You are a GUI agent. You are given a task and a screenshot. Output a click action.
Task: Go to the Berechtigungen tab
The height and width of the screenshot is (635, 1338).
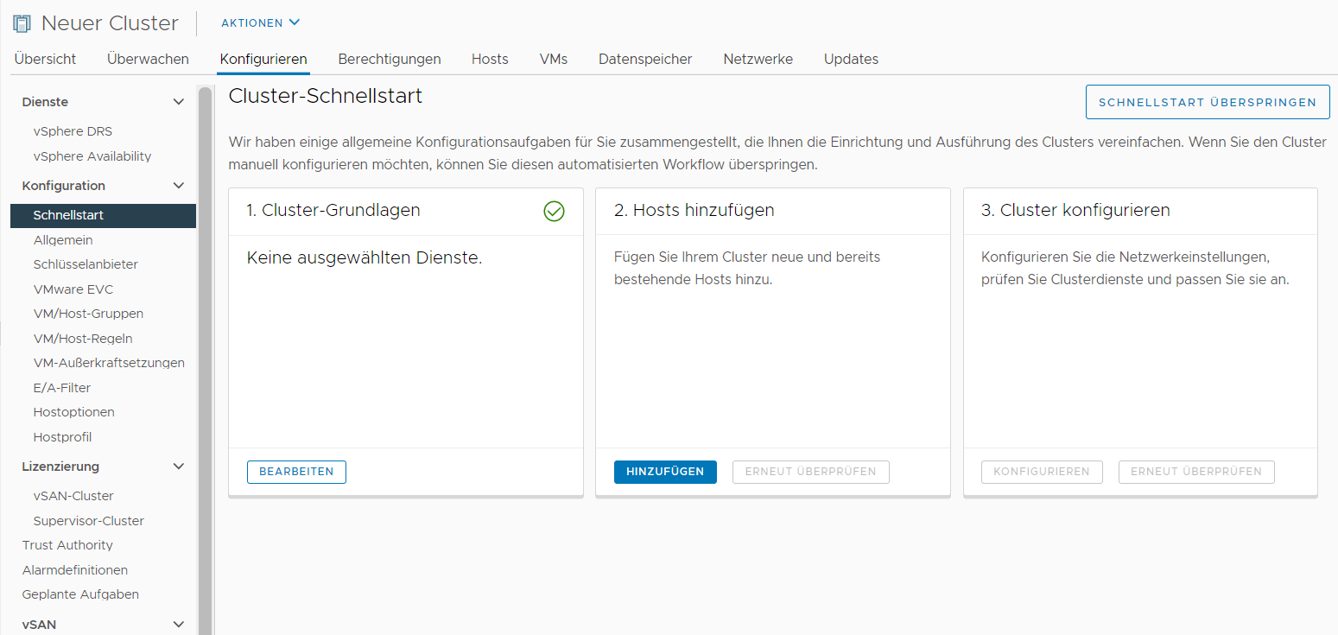click(390, 59)
